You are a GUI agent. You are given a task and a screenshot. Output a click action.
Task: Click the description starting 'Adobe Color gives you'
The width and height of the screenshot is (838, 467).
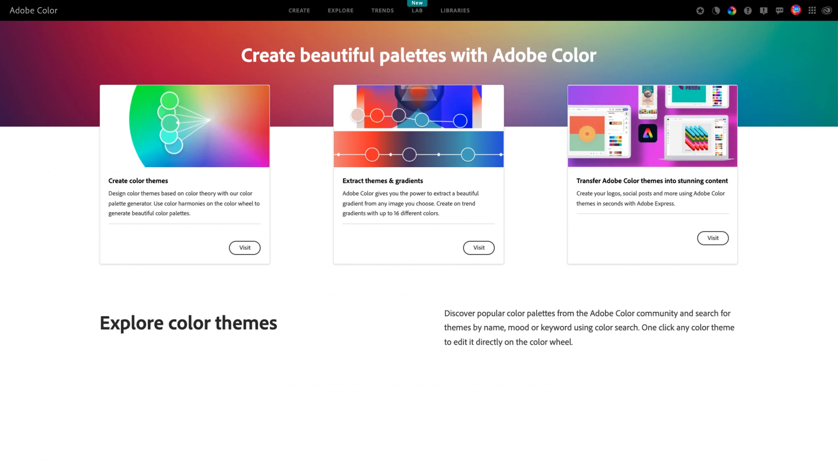pyautogui.click(x=410, y=203)
